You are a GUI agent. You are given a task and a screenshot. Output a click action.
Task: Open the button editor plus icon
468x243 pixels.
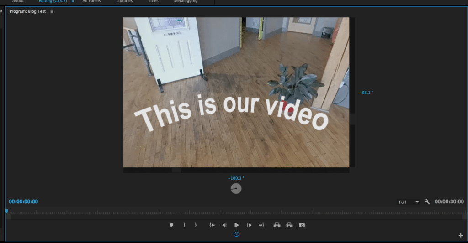(x=460, y=235)
